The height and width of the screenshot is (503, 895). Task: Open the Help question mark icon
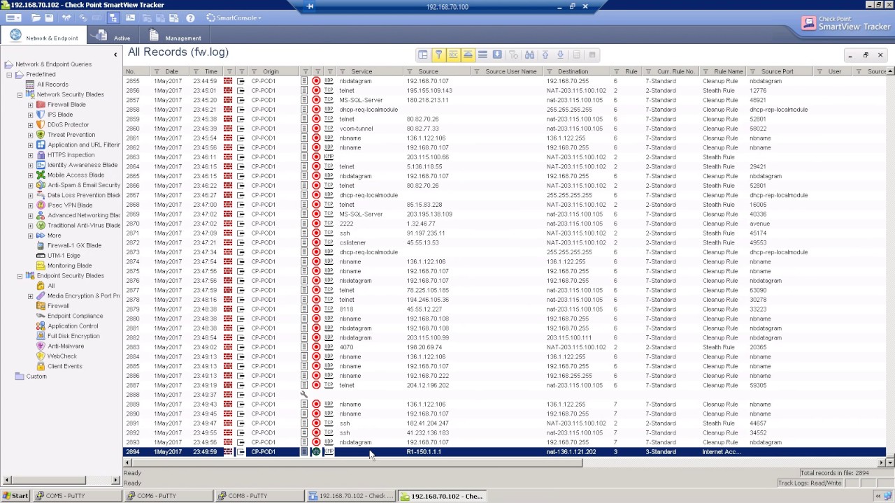coord(190,17)
